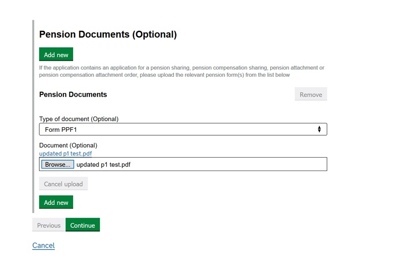Click the bold Pension Documents subheading
Viewport: 401px width, 267px height.
pos(73,94)
